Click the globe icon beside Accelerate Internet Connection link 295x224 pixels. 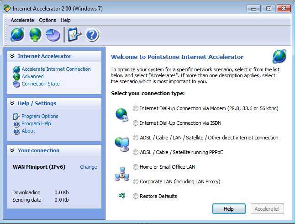pyautogui.click(x=16, y=69)
